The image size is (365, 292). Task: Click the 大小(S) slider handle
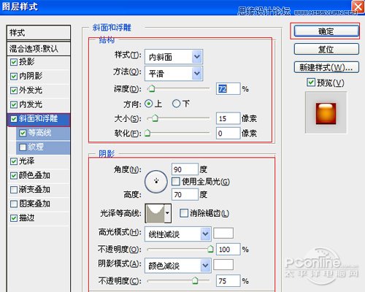coord(155,118)
